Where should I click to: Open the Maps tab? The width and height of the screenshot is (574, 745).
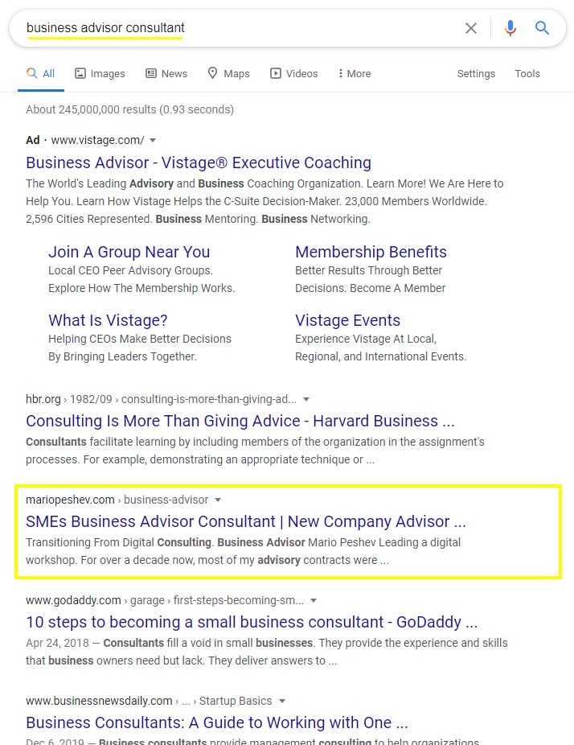[228, 73]
